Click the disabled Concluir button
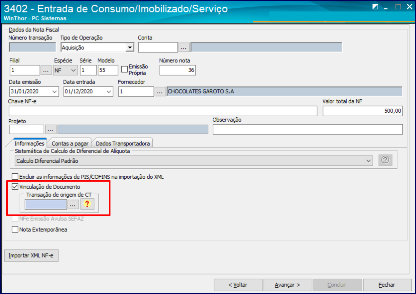This screenshot has height=294, width=416. (337, 285)
